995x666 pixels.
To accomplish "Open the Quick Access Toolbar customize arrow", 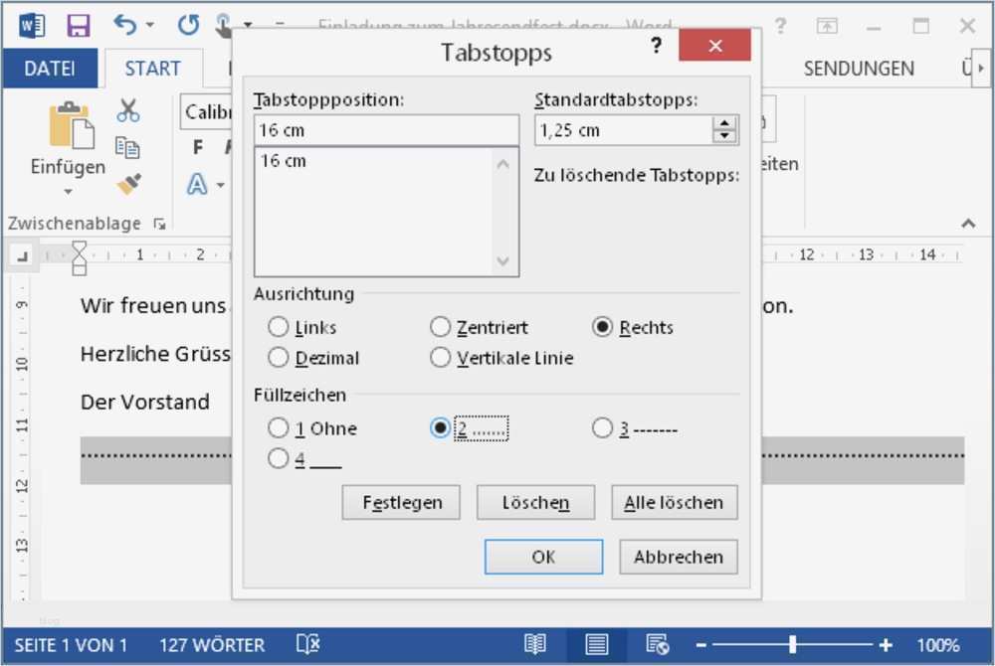I will 246,25.
